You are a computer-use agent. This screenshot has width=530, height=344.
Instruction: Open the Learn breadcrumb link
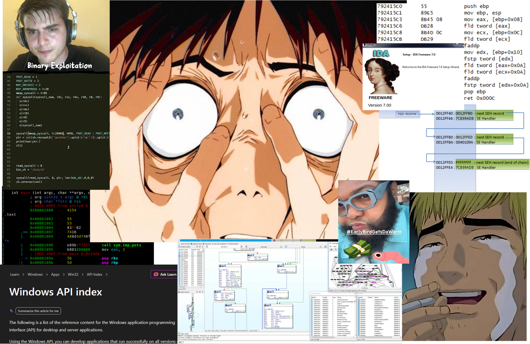pyautogui.click(x=15, y=274)
